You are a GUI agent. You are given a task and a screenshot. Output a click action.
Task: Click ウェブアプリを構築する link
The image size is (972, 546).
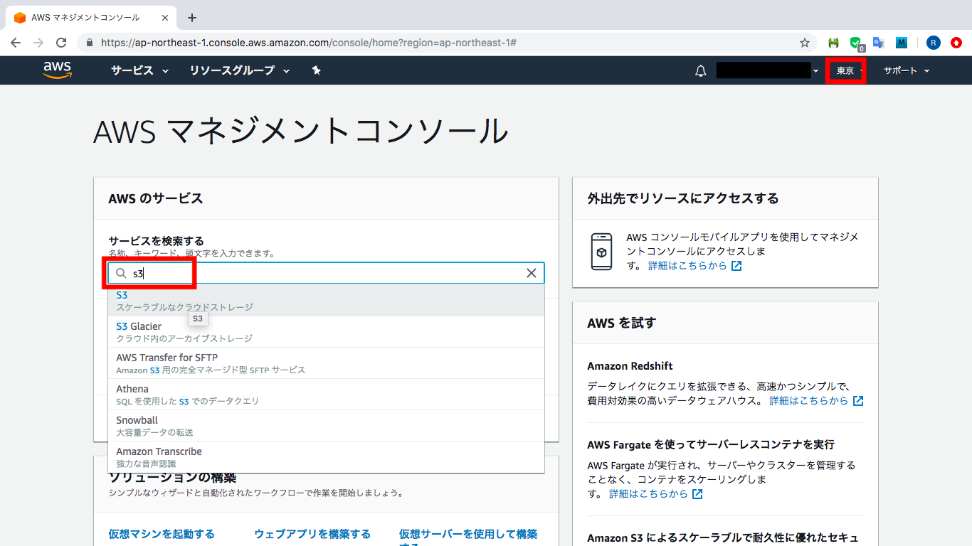(x=312, y=533)
